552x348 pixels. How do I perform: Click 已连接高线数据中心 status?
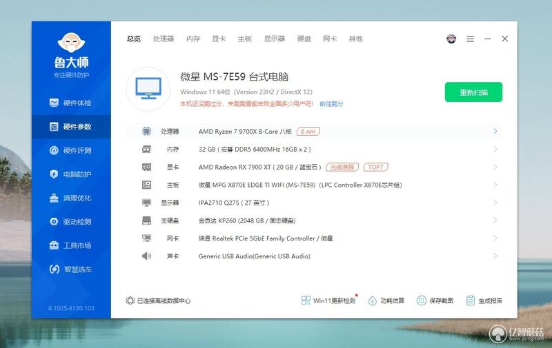tap(159, 301)
